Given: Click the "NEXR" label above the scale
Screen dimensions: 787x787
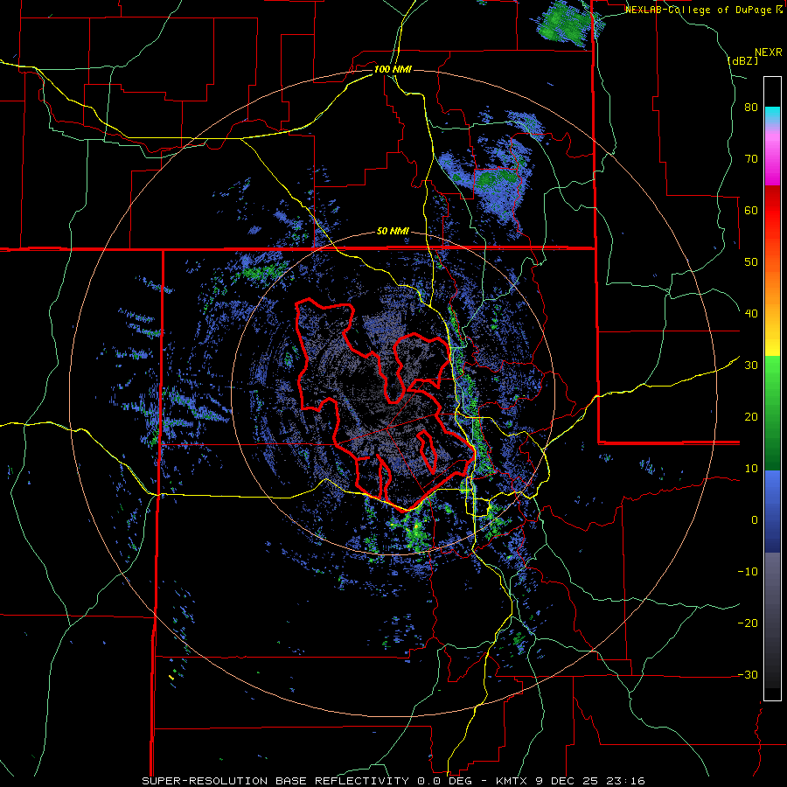Looking at the screenshot, I should click(768, 52).
